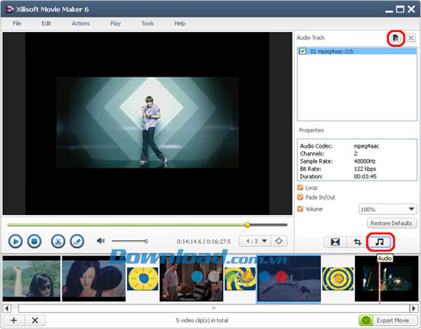Select the concentric circles transition thumbnail
The image size is (421, 329).
coord(338,279)
